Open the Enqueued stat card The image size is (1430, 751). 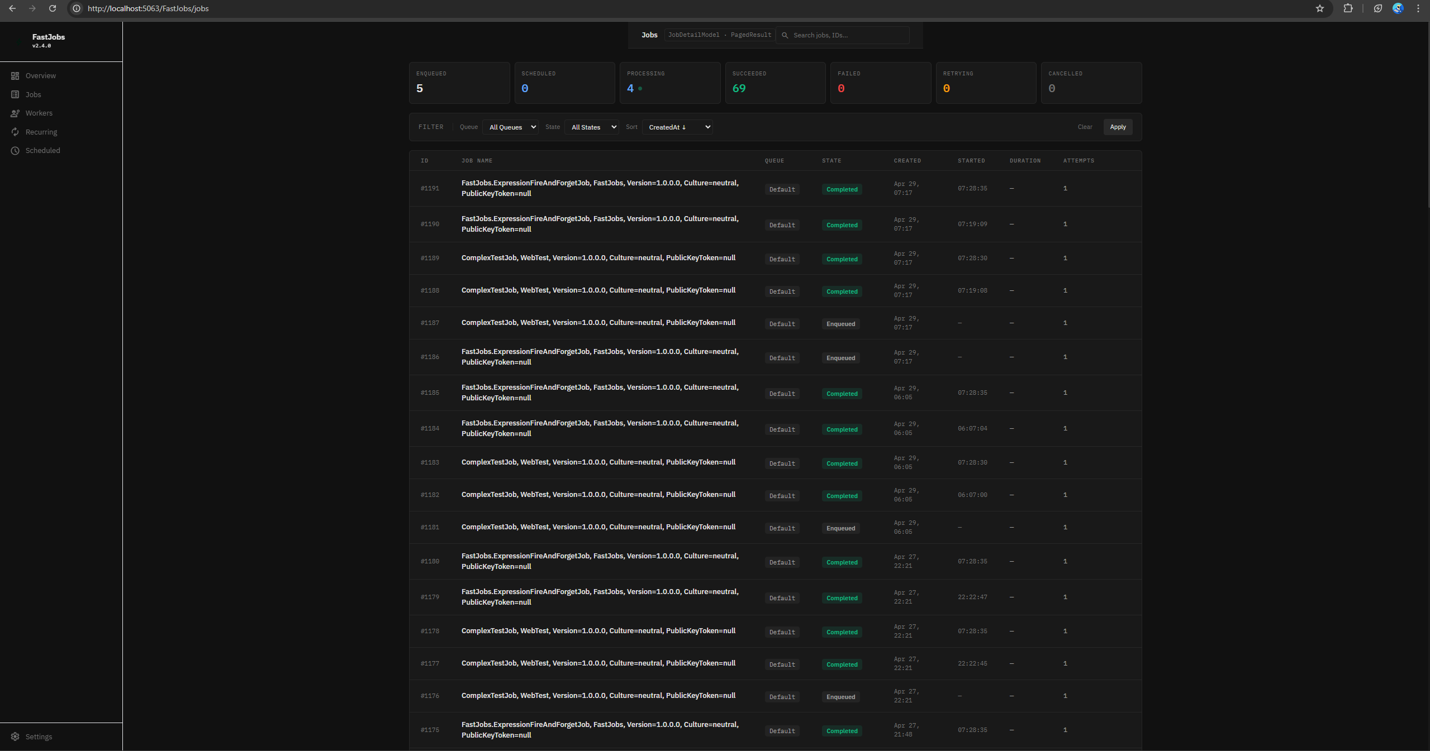459,83
